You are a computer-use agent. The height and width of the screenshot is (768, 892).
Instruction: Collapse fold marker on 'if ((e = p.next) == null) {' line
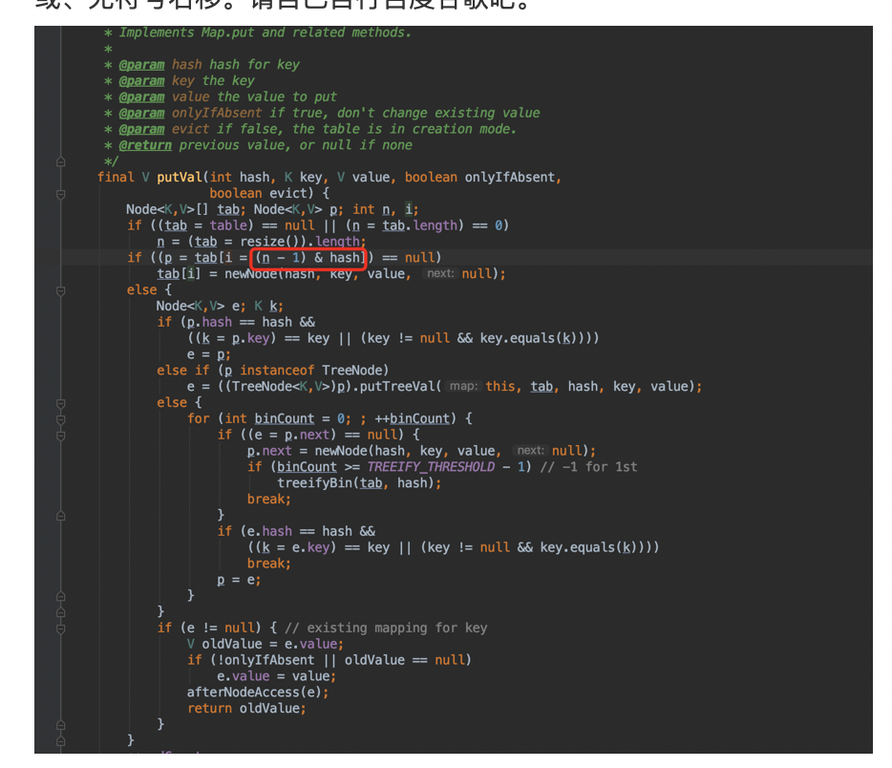coord(61,436)
